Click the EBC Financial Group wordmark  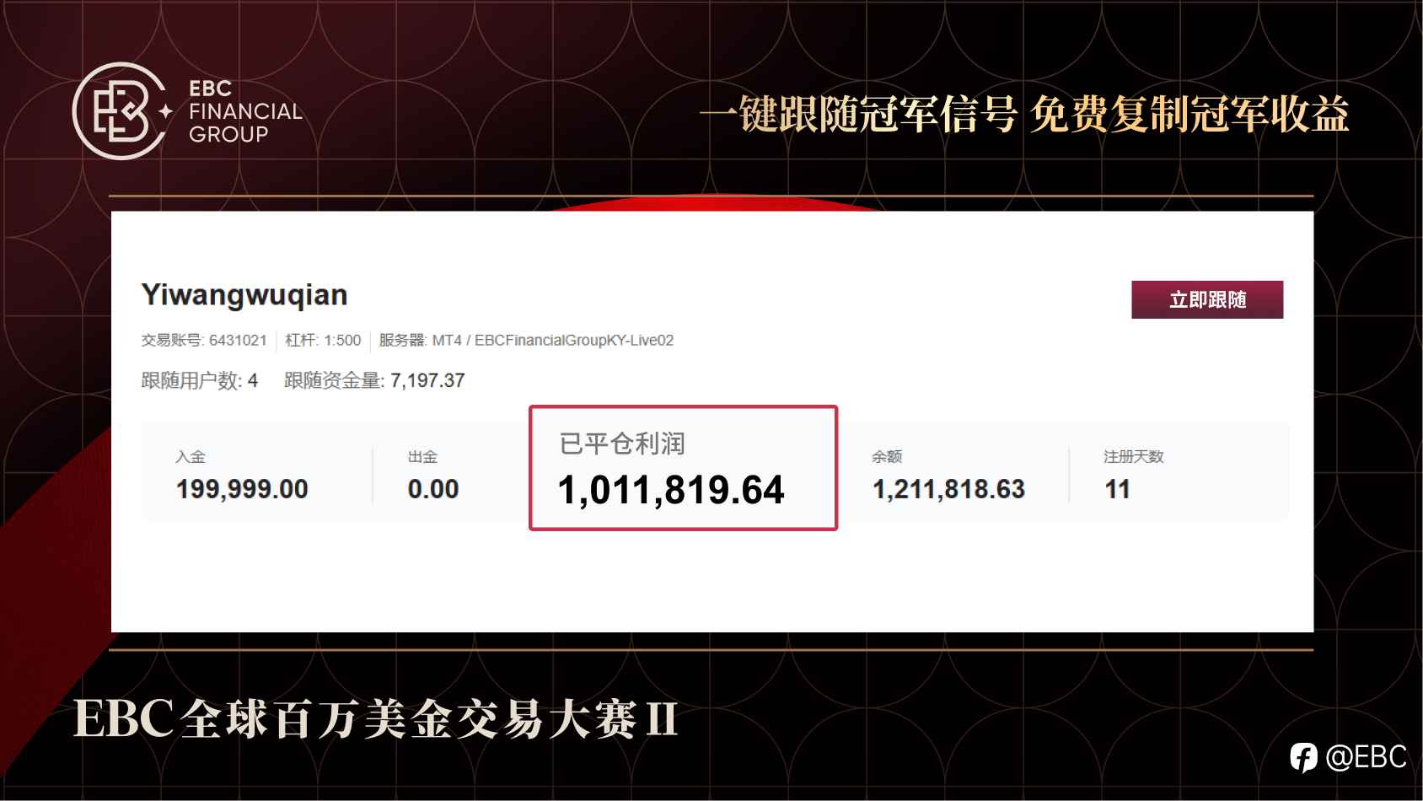coord(245,111)
